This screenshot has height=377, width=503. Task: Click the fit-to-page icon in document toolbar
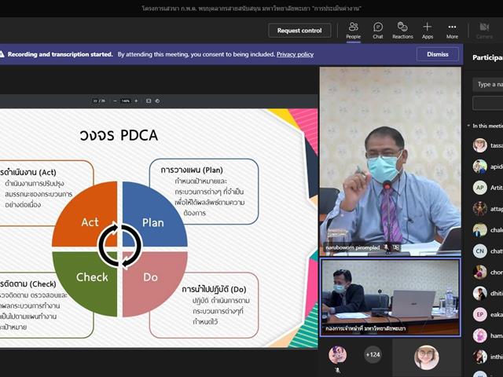point(149,101)
